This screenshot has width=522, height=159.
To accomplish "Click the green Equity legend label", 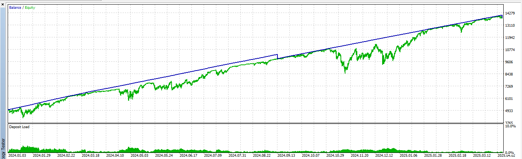I will [30, 8].
